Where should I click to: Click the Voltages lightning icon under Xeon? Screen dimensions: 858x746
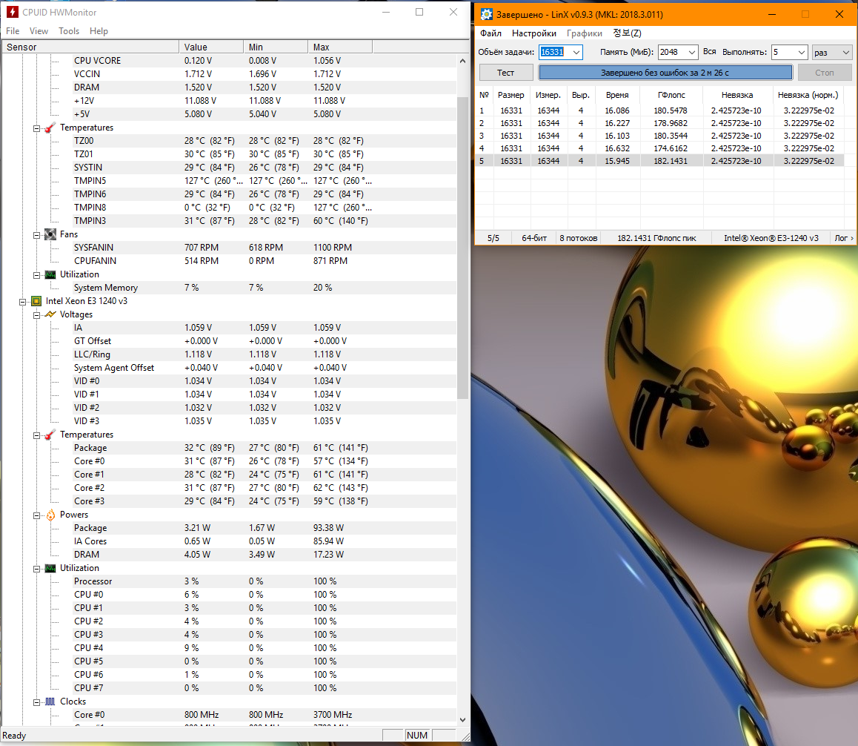point(50,314)
